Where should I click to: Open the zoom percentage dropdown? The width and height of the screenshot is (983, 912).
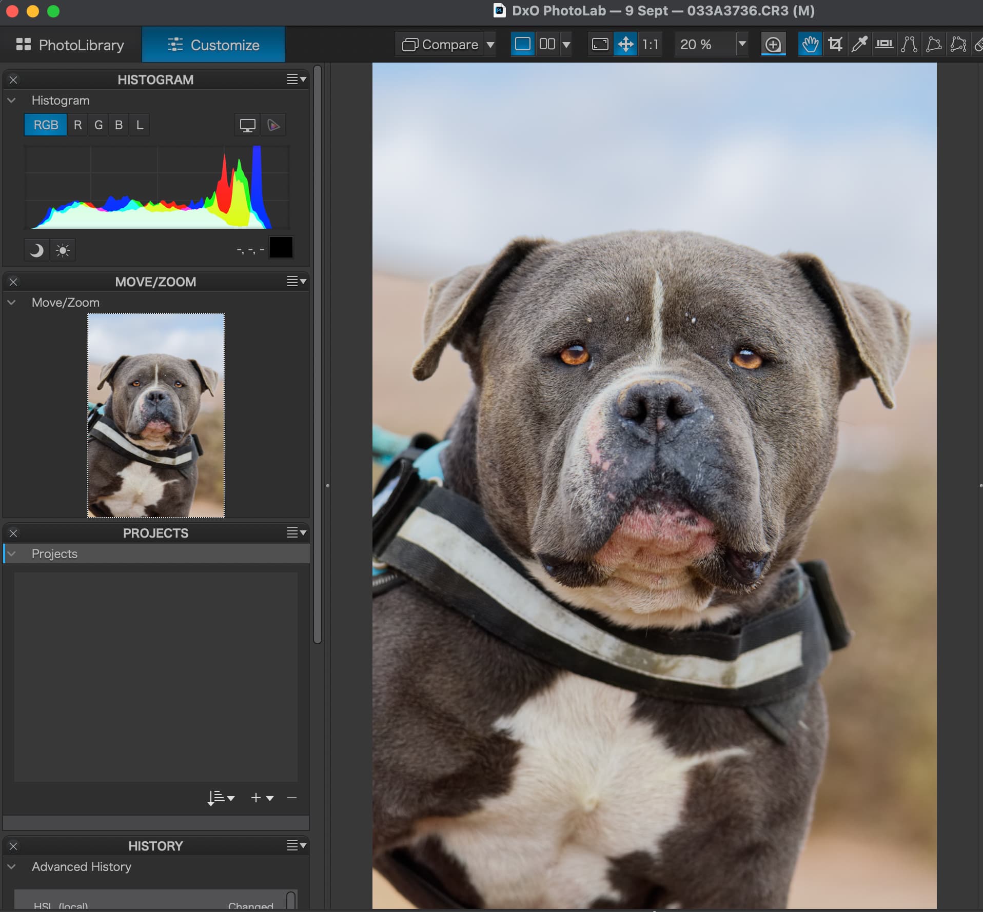tap(742, 45)
